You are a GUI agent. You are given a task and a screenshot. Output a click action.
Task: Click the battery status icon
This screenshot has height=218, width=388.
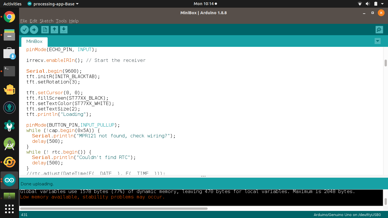(376, 4)
